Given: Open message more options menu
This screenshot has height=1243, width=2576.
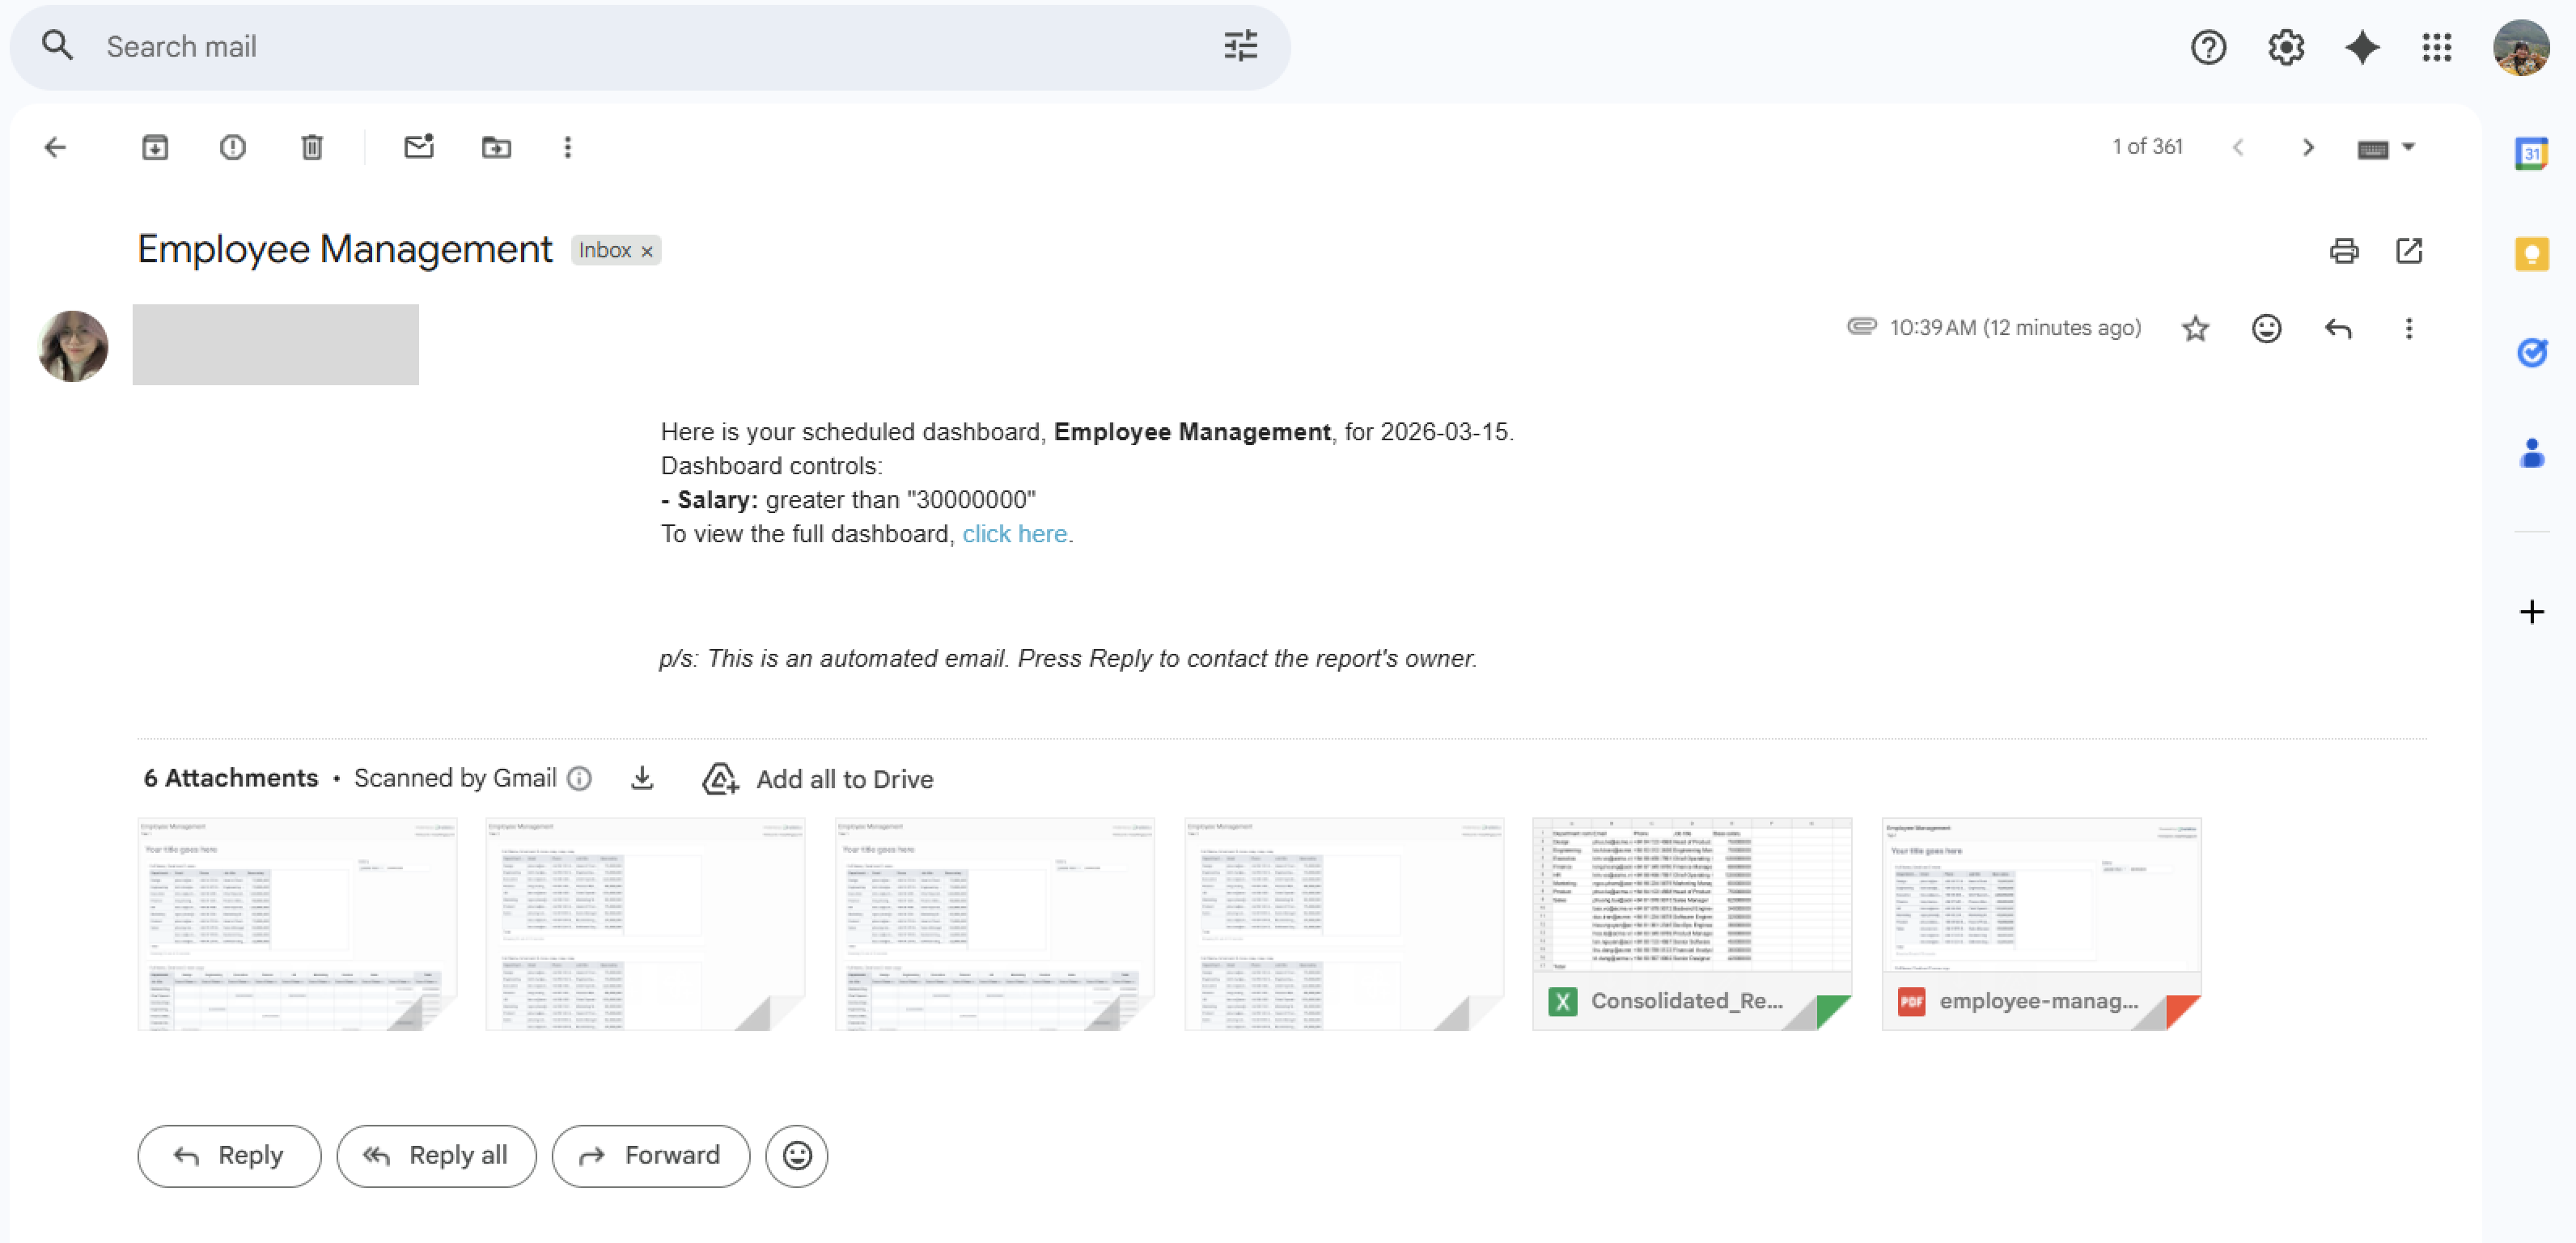Looking at the screenshot, I should point(2408,328).
